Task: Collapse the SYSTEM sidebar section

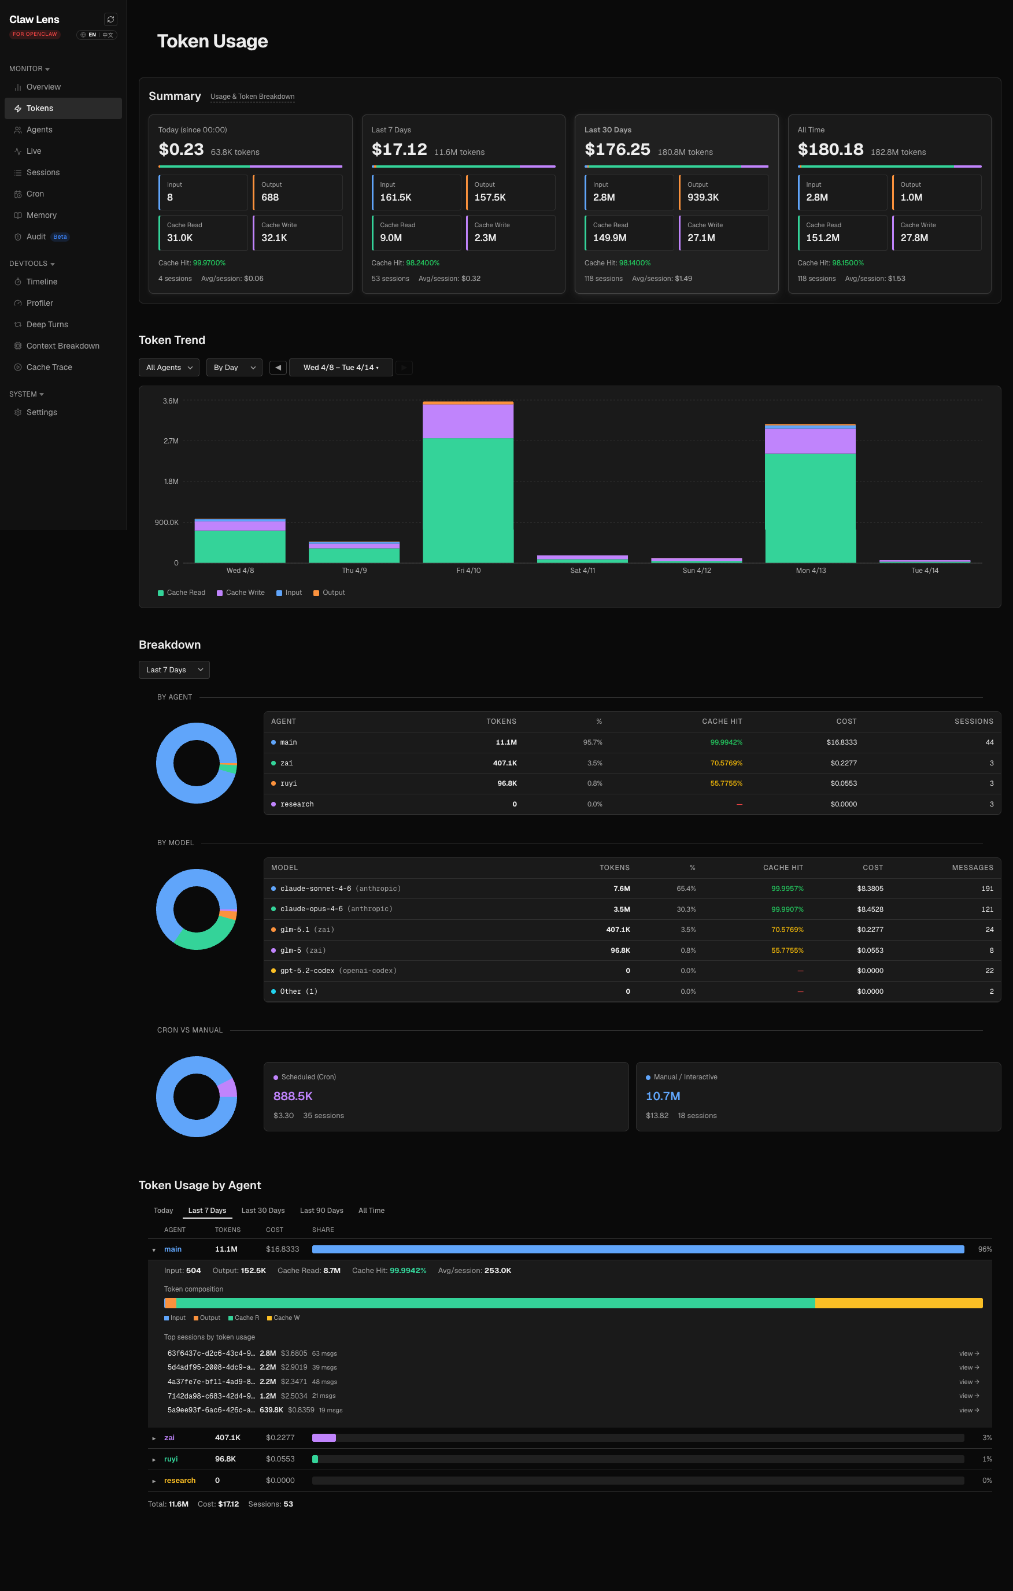Action: pyautogui.click(x=27, y=394)
